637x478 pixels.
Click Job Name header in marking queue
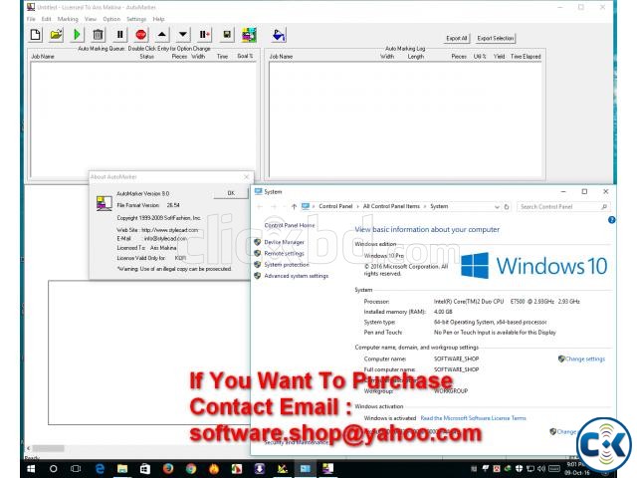click(x=43, y=57)
